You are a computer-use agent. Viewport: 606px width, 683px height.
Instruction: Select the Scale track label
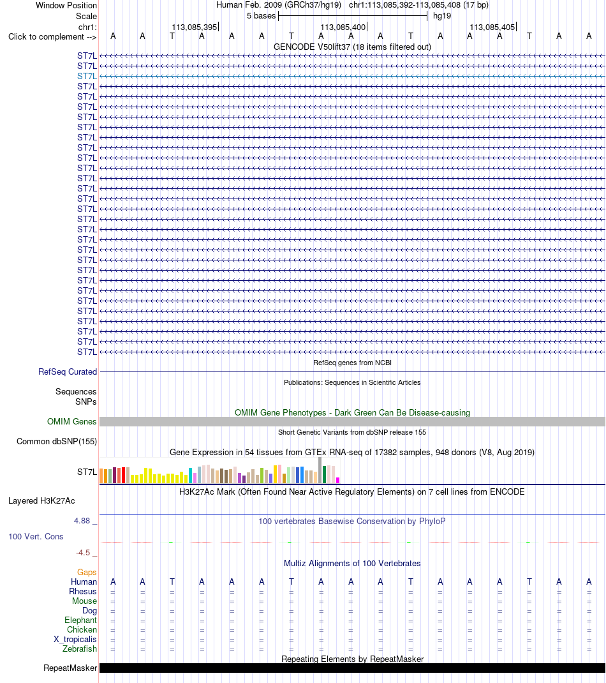pos(86,16)
